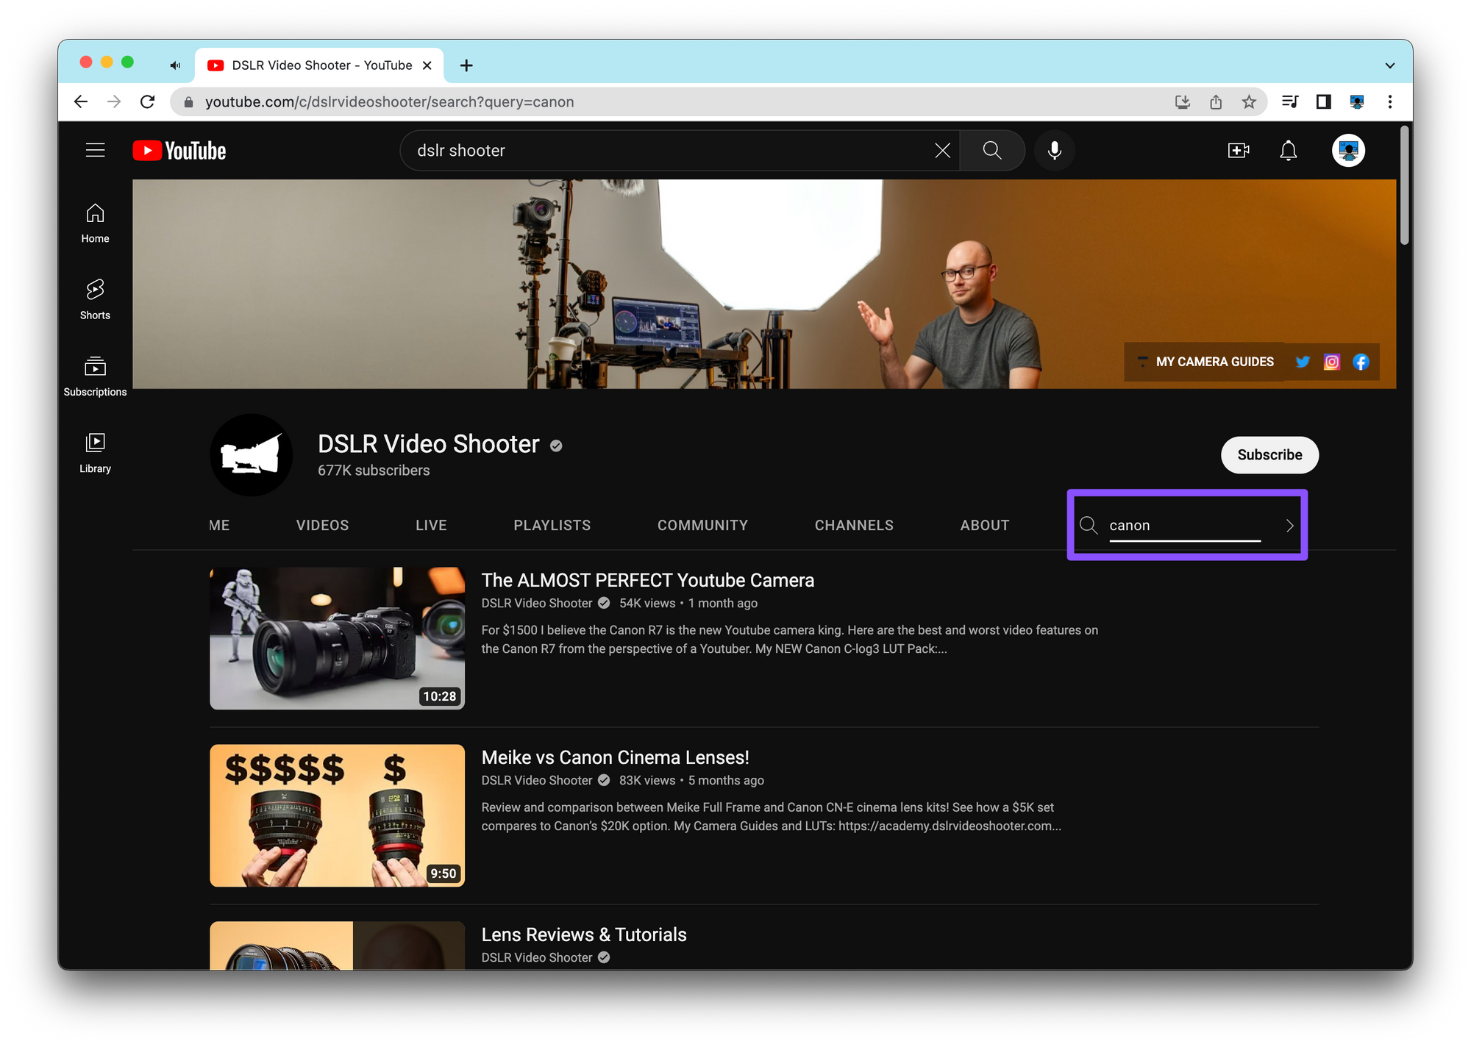This screenshot has width=1471, height=1047.
Task: Clear the YouTube search box text
Action: (942, 151)
